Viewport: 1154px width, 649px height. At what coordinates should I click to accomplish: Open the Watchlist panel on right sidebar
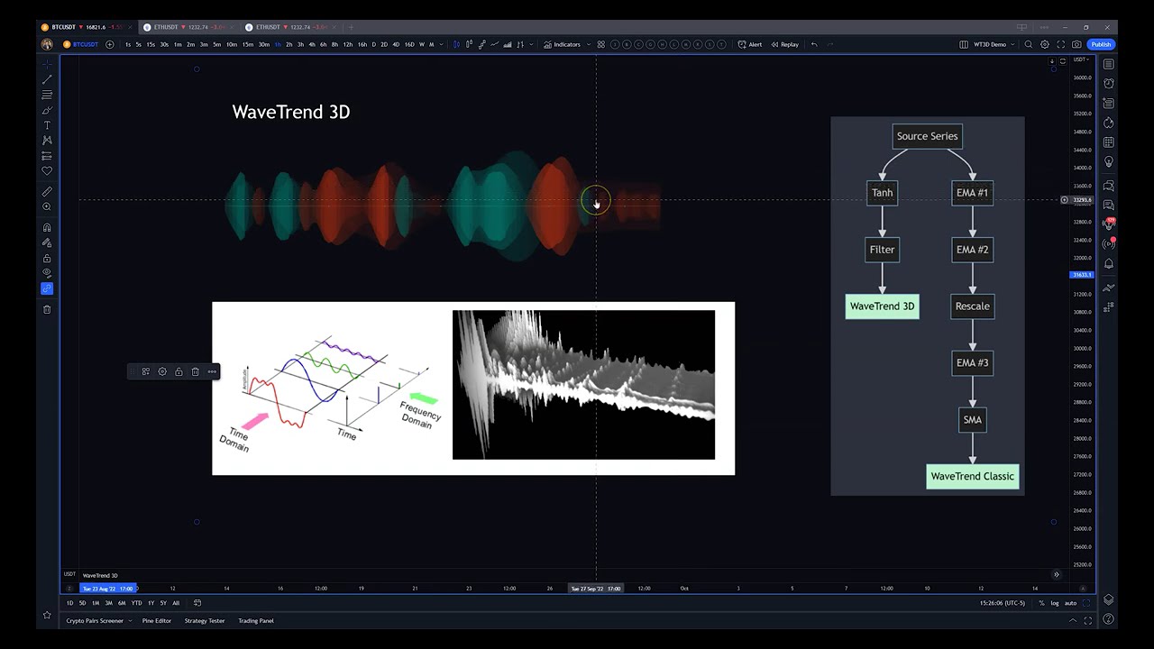pyautogui.click(x=1108, y=64)
